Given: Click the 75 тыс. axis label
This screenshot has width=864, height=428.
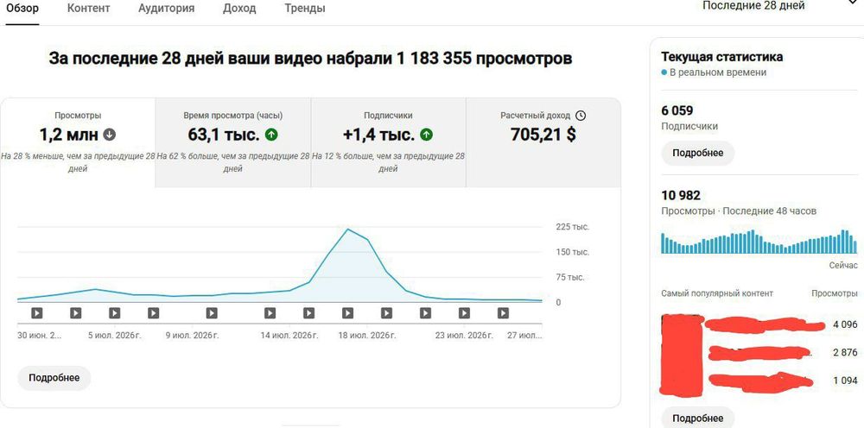Looking at the screenshot, I should [x=569, y=277].
